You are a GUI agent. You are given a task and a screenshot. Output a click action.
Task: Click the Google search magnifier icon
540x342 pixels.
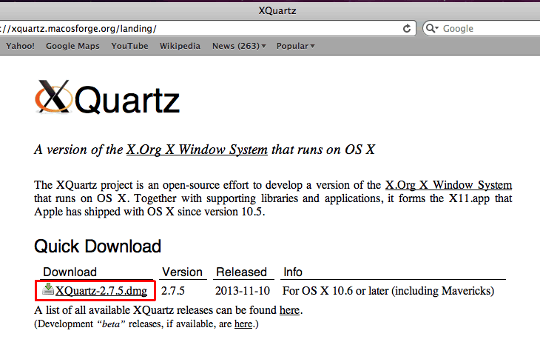pos(431,29)
